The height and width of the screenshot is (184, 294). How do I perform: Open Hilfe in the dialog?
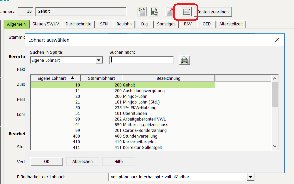pos(119,162)
